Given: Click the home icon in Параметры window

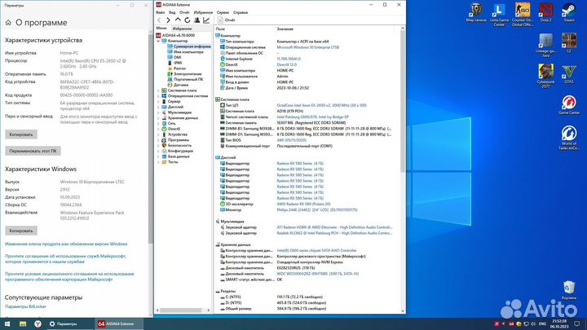Looking at the screenshot, I should [x=8, y=23].
